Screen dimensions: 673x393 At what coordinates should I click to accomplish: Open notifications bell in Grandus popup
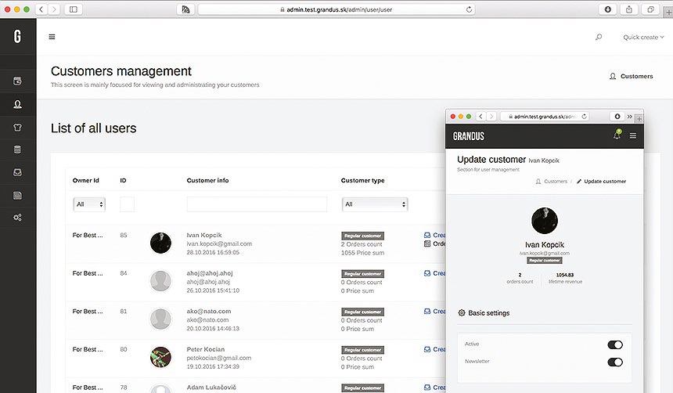616,135
